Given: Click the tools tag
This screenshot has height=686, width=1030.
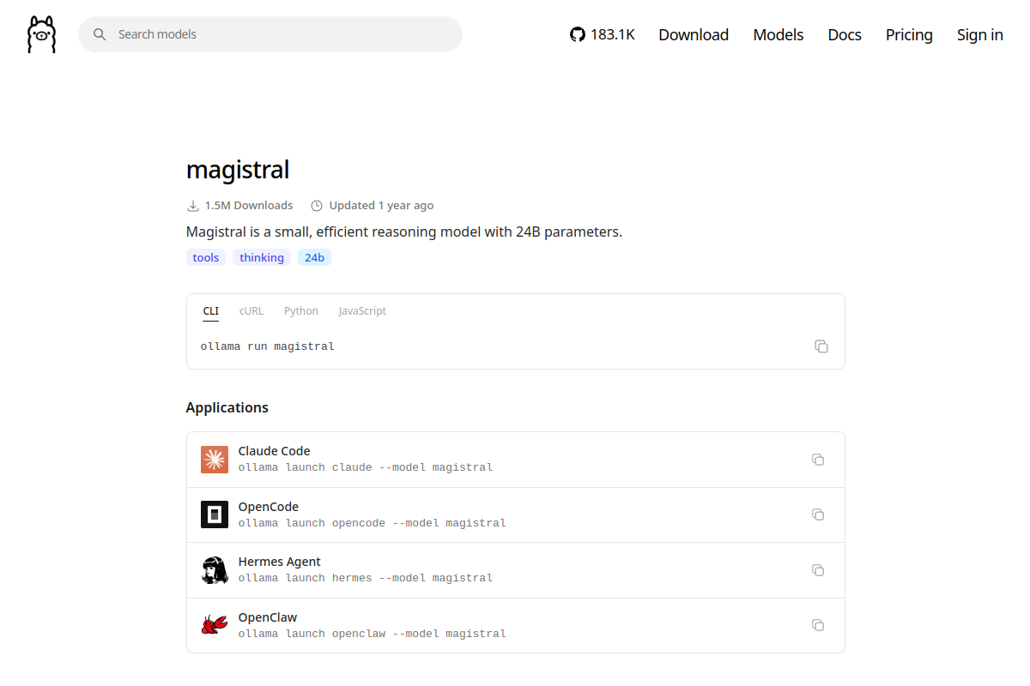Looking at the screenshot, I should tap(206, 257).
